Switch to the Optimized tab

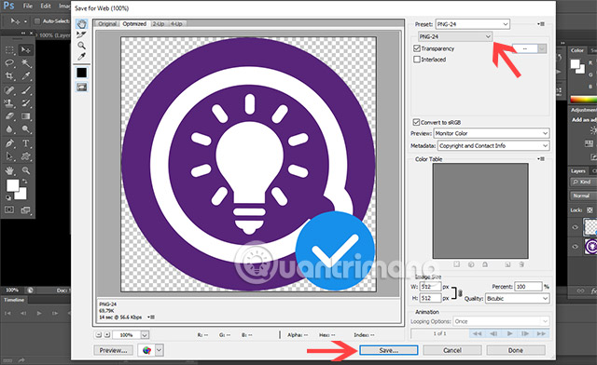click(134, 23)
